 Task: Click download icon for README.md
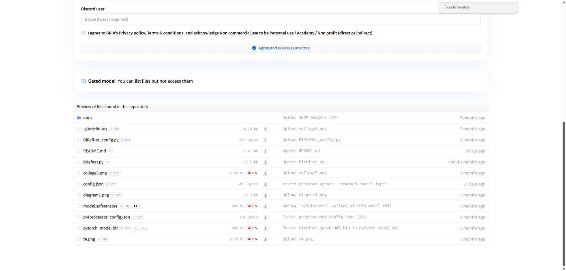coord(265,151)
